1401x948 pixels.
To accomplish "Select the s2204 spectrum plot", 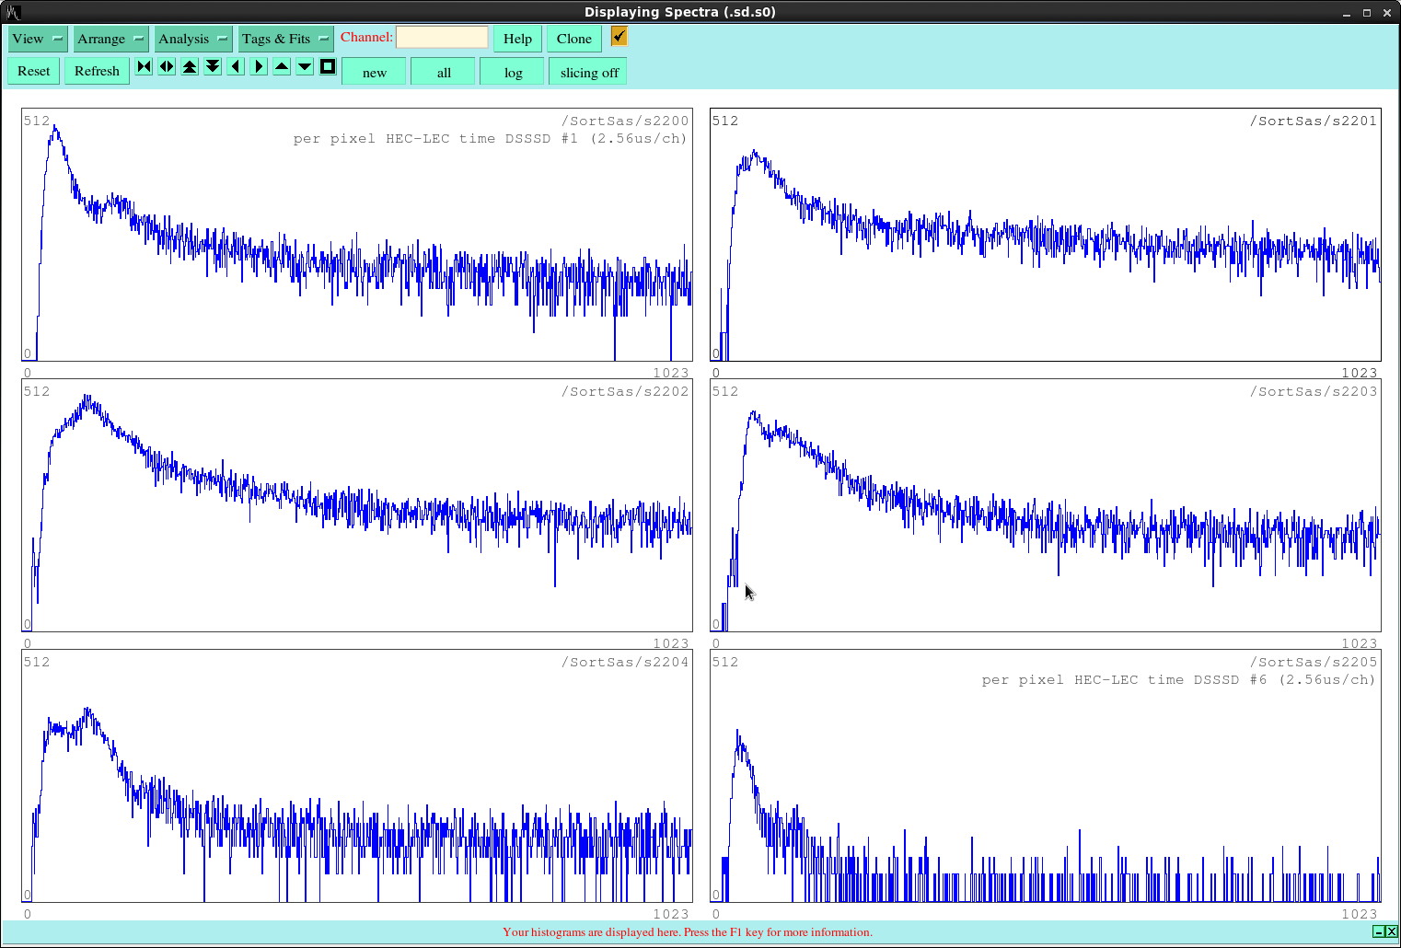I will coord(357,776).
